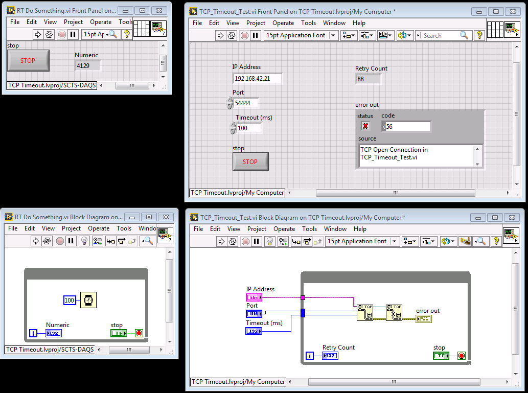Click loop stop condition terminal in TCP diagram
The image size is (528, 393).
click(462, 356)
